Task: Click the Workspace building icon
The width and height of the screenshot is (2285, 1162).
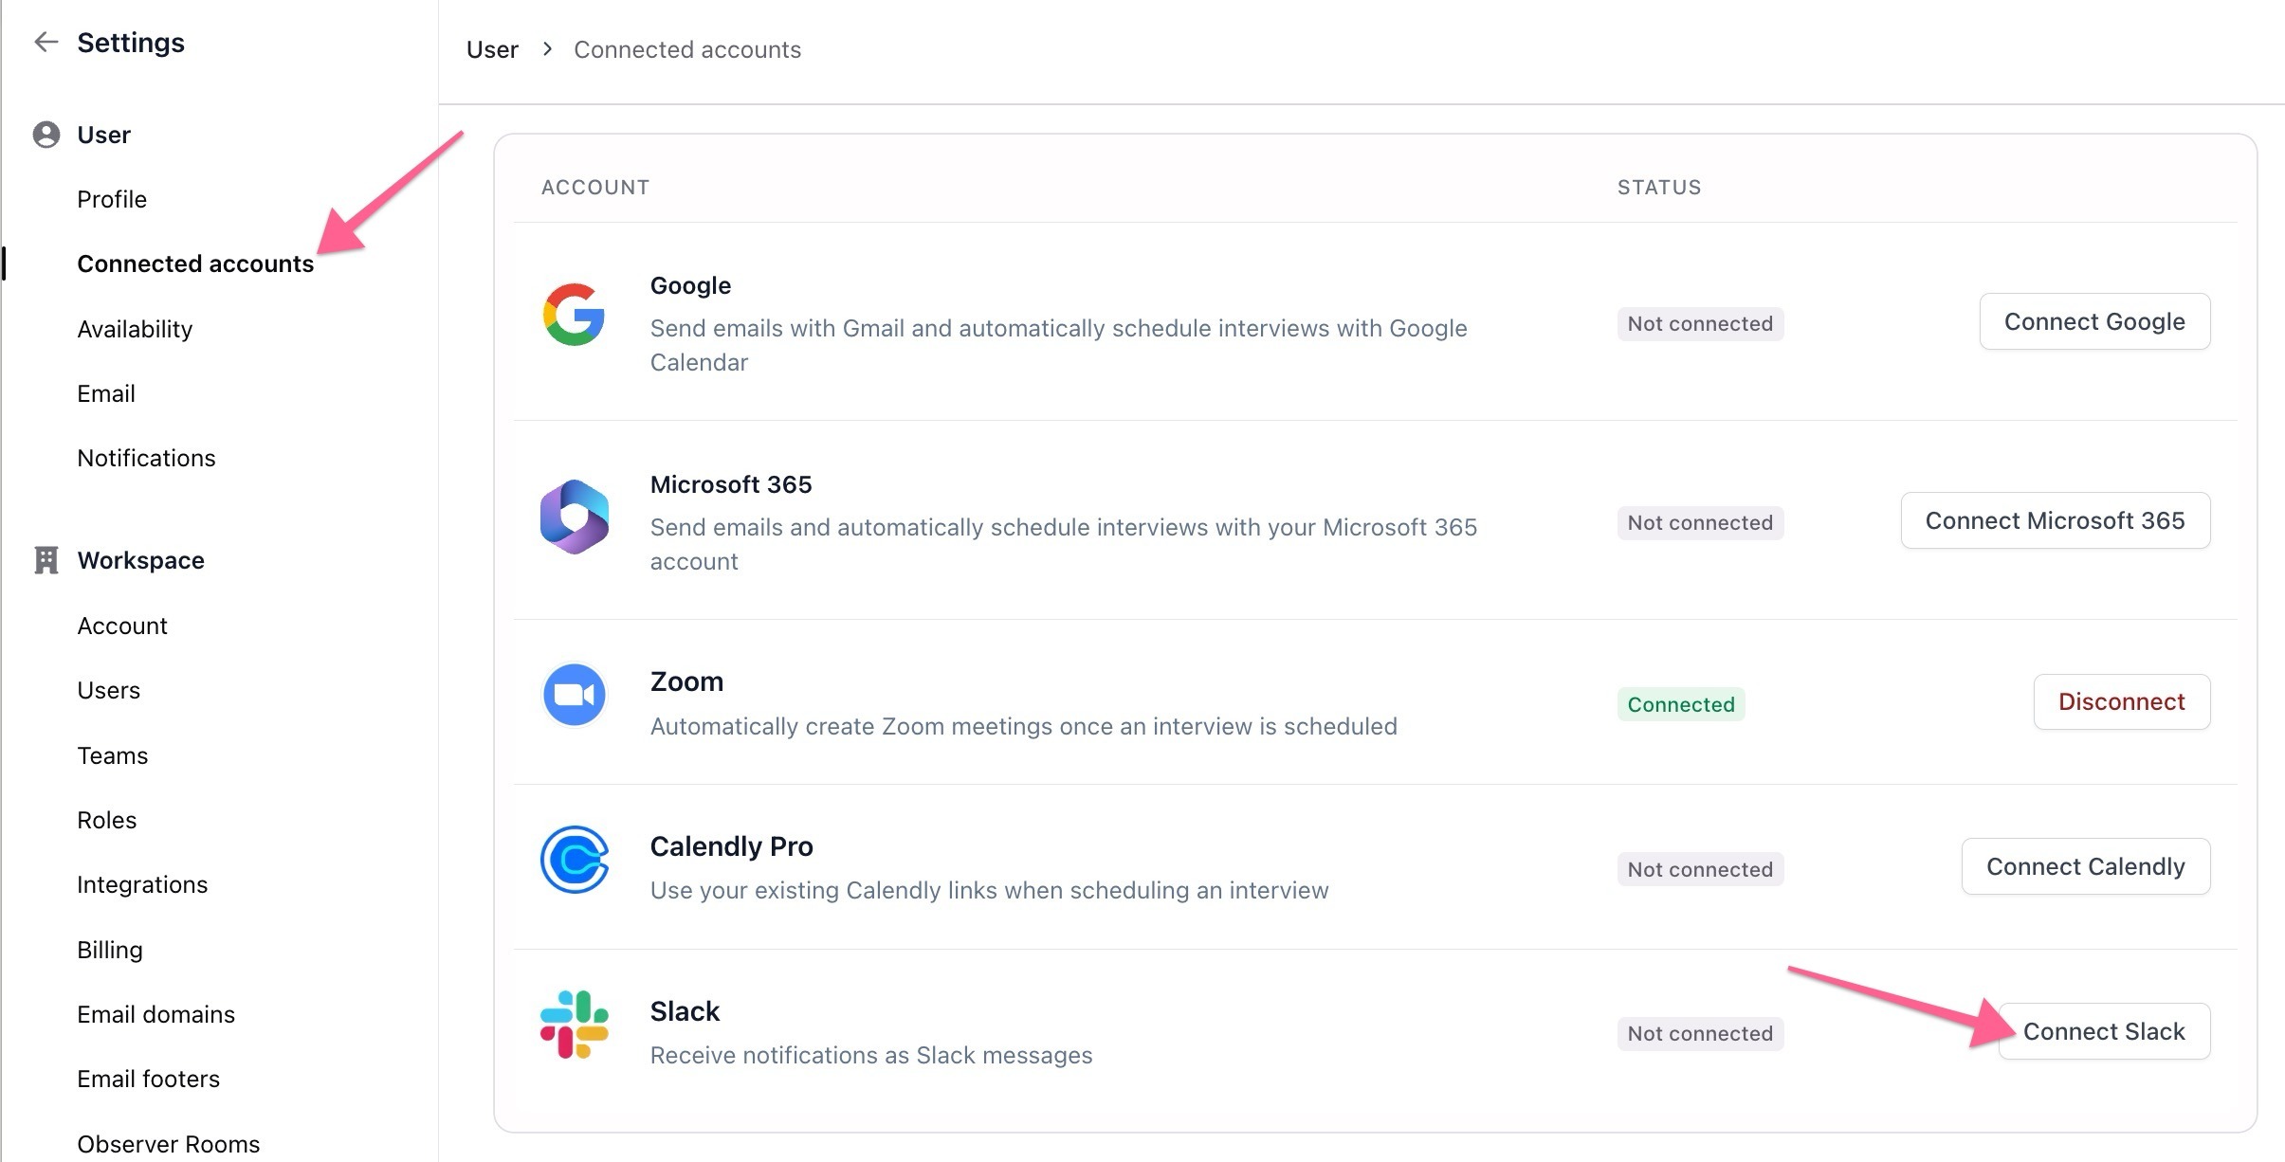Action: (x=46, y=560)
